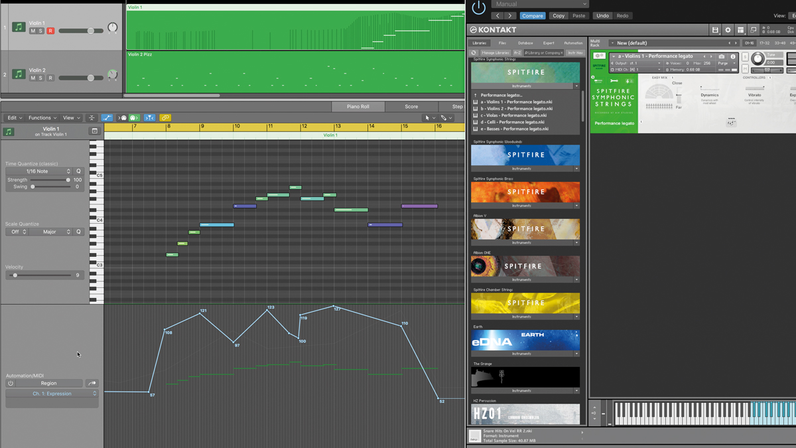Click the Kontakt library refresh icon
This screenshot has width=796, height=448.
tap(474, 52)
